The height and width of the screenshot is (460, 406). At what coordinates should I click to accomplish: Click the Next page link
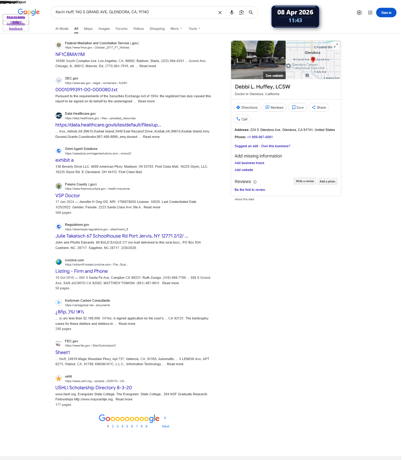pos(166,426)
